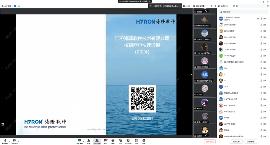270x145 pixels.
Task: Select member 常州大学兰义龙
Action: [243, 112]
